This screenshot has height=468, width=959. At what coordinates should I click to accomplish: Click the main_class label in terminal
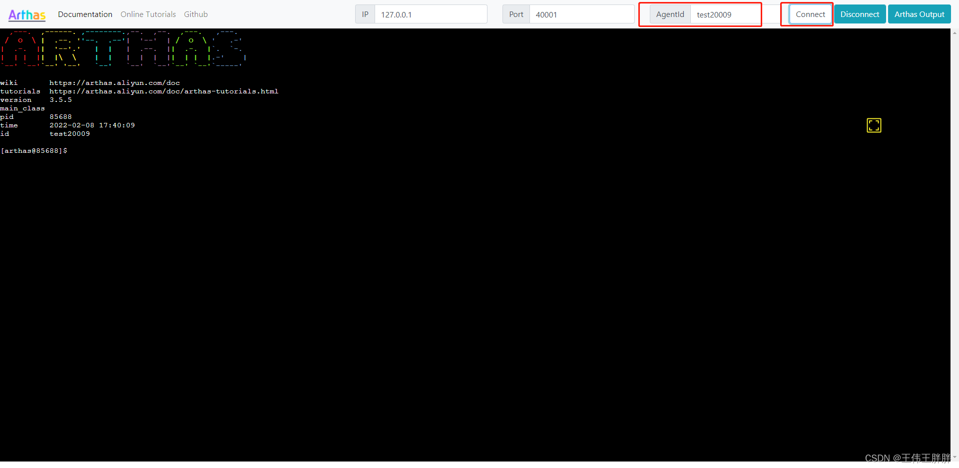pyautogui.click(x=22, y=108)
